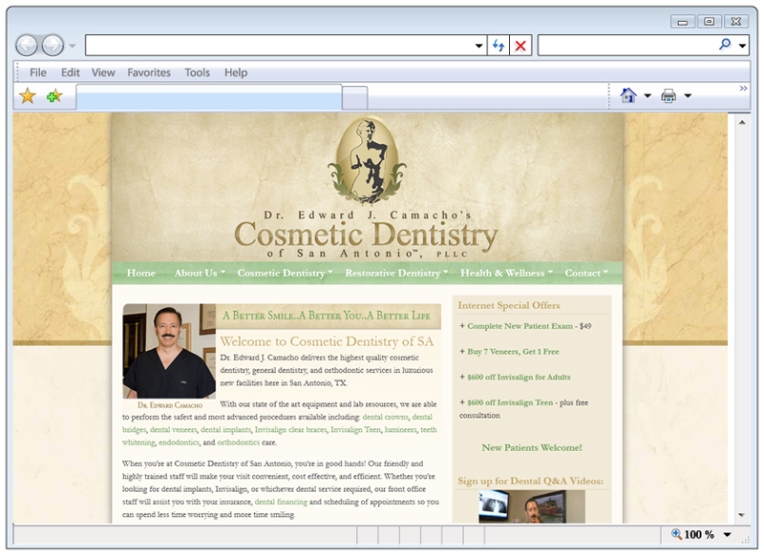This screenshot has width=764, height=555.
Task: Click the Invisalign clear braces link
Action: point(290,429)
